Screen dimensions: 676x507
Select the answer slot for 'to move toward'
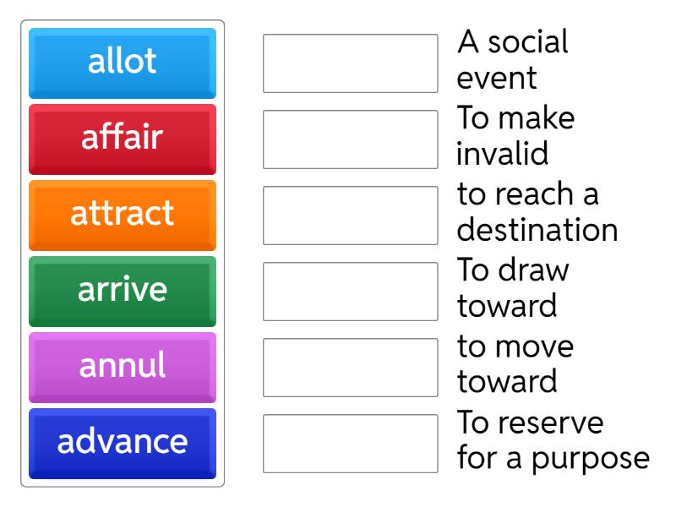point(350,368)
